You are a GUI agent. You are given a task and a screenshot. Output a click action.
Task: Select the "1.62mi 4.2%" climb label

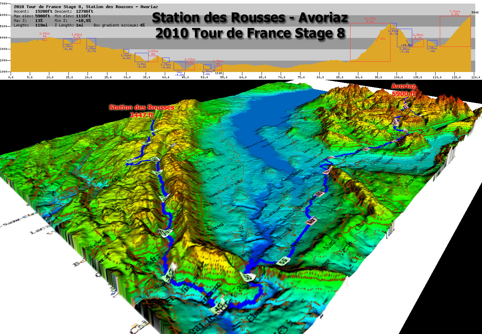77,36
